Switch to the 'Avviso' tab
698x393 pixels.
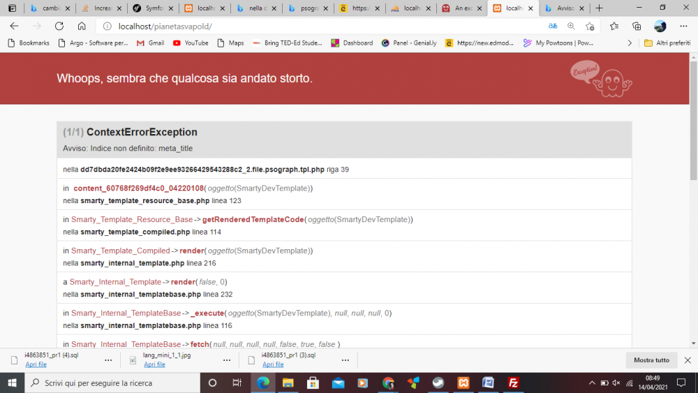pos(565,8)
